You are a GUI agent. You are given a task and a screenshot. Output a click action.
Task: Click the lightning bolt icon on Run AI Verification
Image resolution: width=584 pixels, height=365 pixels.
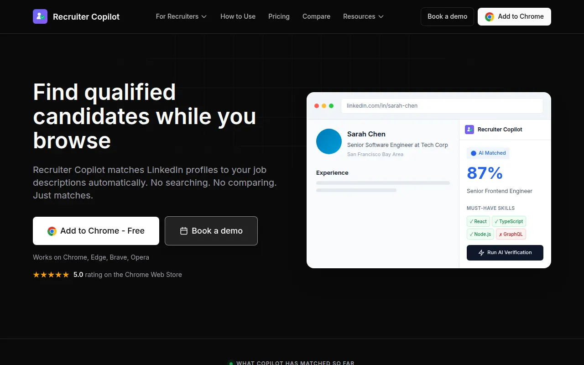pyautogui.click(x=481, y=253)
